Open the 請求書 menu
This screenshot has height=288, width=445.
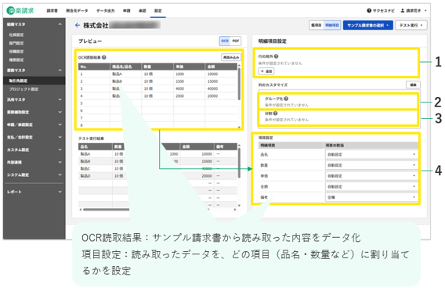tap(52, 11)
